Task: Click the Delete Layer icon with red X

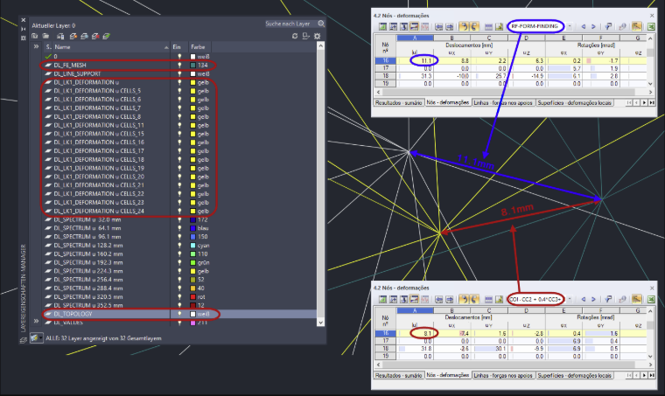Action: point(95,37)
